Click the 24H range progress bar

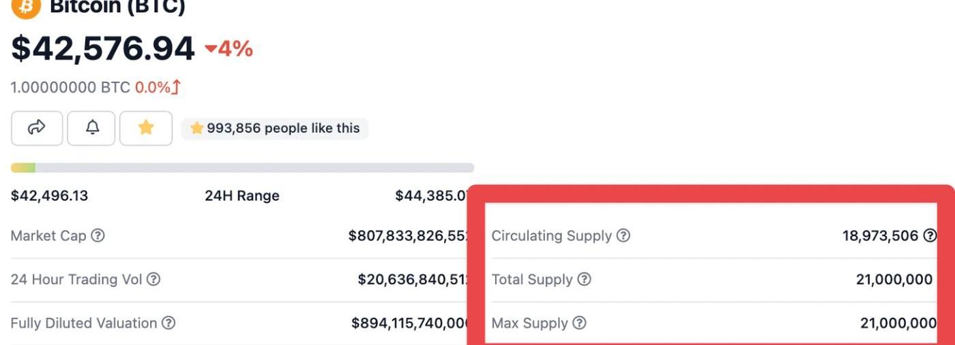click(242, 167)
